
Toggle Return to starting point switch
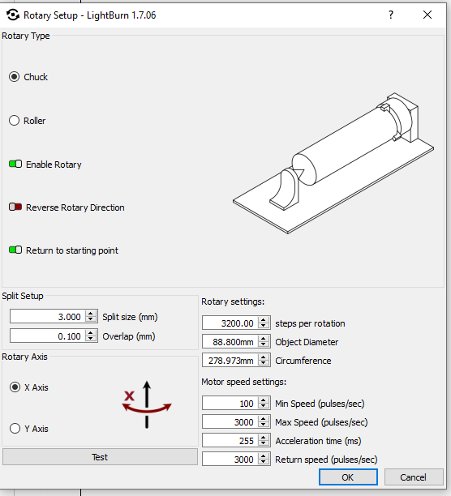tap(15, 250)
